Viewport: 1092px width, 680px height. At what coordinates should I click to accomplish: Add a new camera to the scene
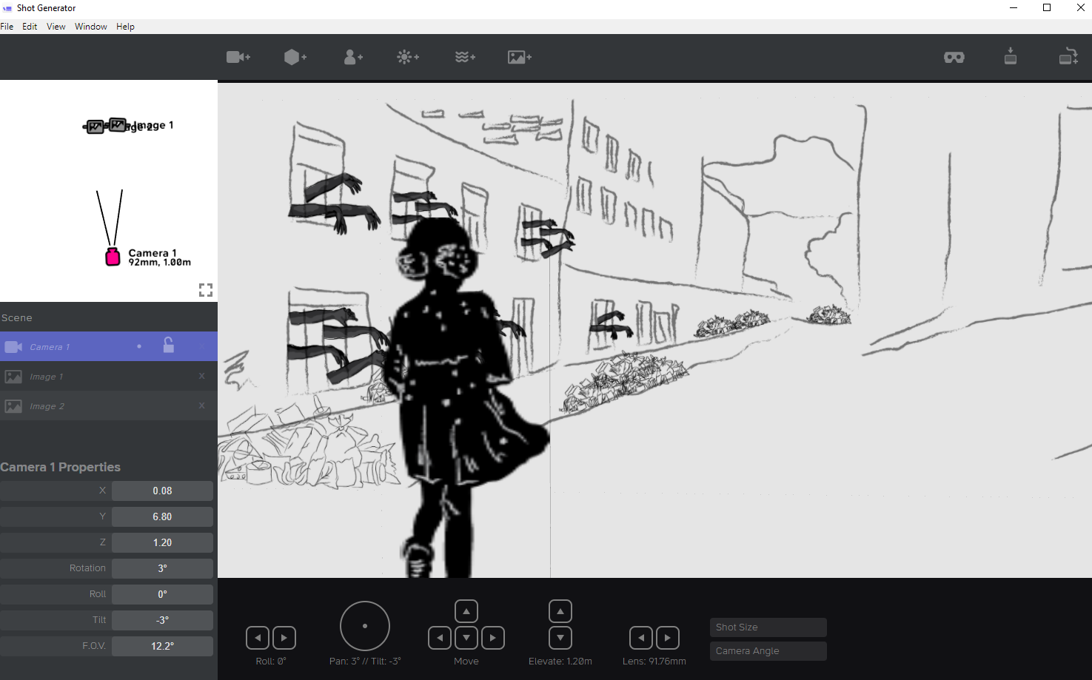click(238, 57)
